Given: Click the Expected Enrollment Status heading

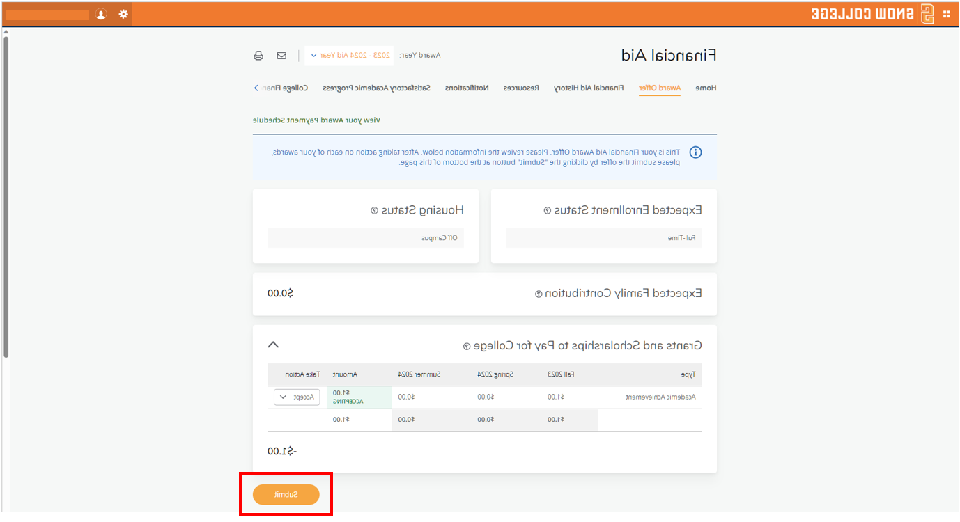Looking at the screenshot, I should 628,210.
